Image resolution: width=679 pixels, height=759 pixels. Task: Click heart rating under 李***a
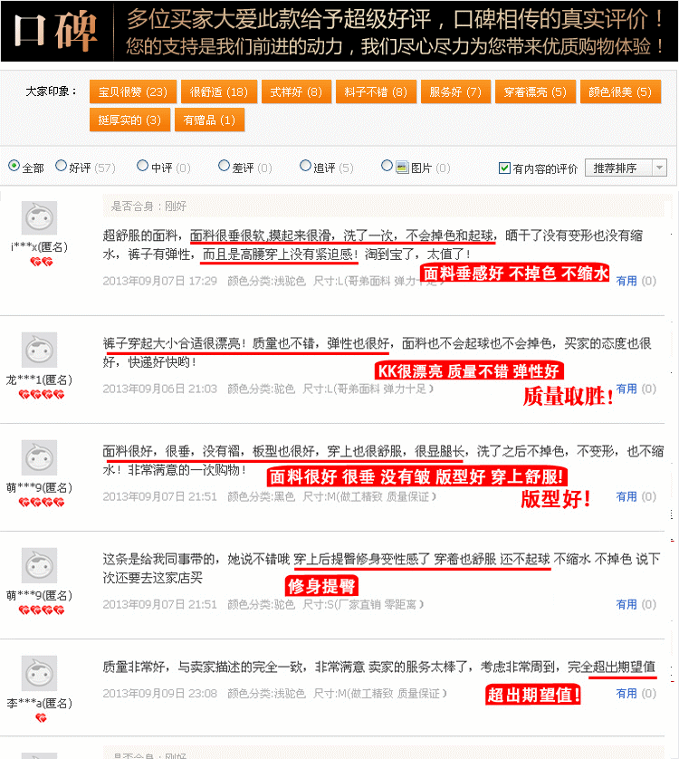41,718
